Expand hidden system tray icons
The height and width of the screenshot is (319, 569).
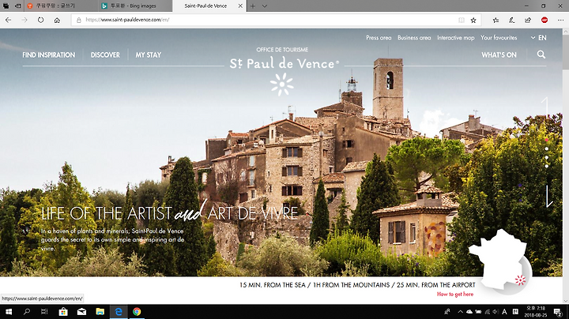460,312
